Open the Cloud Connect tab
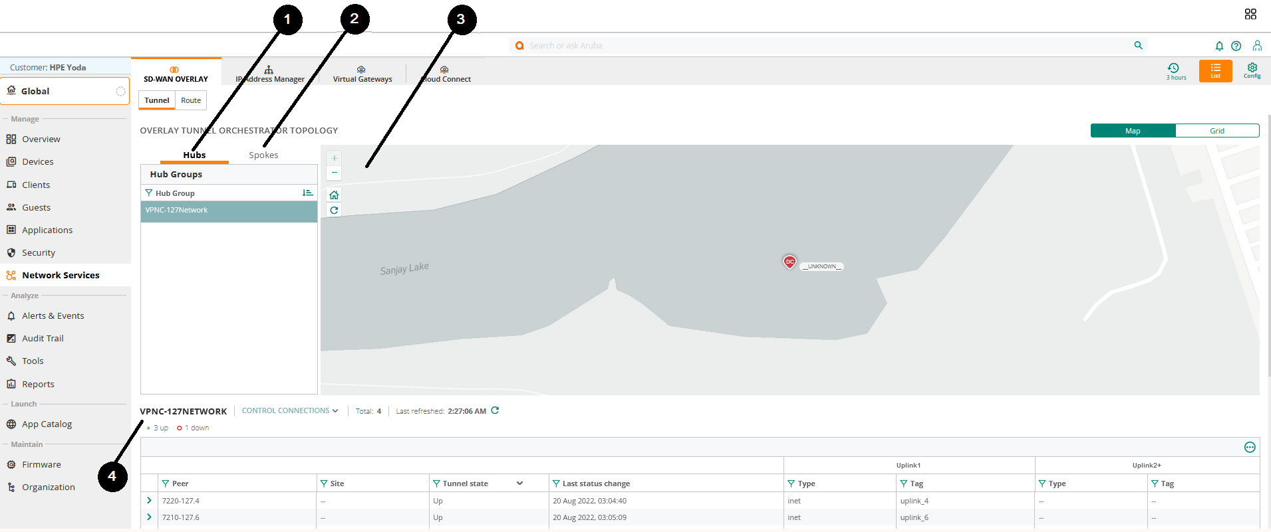Viewport: 1271px width, 532px height. pyautogui.click(x=446, y=73)
